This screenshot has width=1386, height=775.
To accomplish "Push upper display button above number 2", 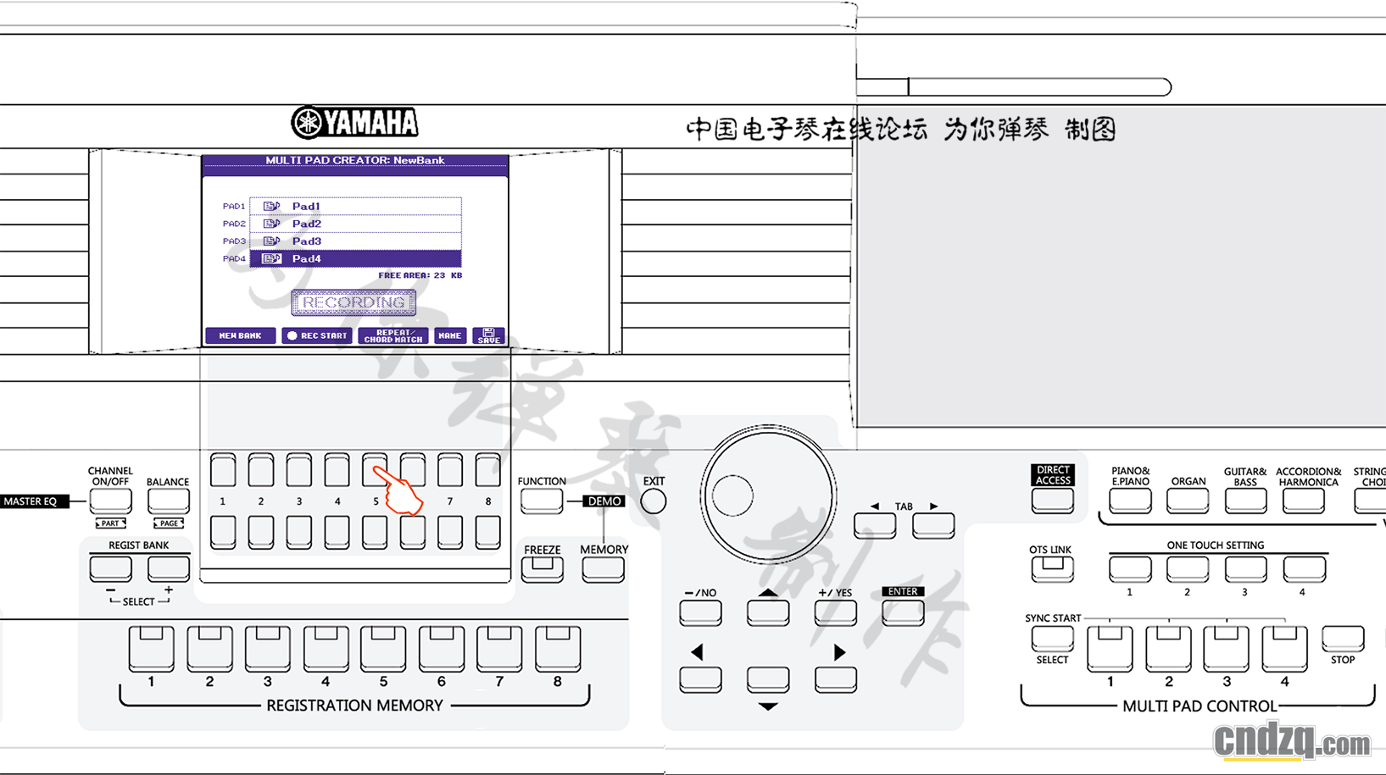I will click(x=261, y=470).
